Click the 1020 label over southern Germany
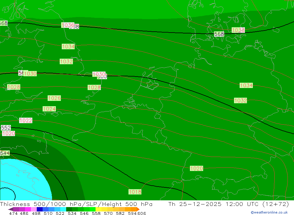This screenshot has height=215, width=294. point(196,168)
